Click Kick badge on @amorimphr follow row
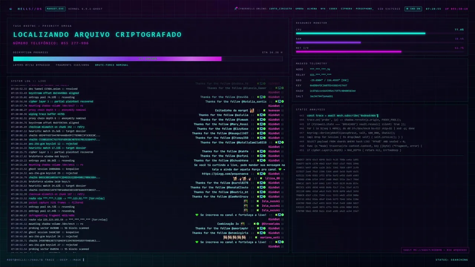475x267 pixels. 258,228
